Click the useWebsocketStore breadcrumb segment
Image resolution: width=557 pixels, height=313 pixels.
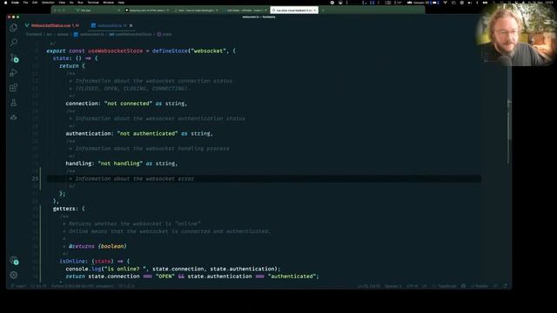(131, 35)
